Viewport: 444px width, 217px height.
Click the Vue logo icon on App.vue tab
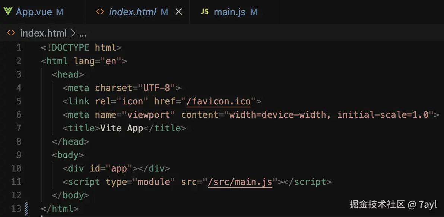(8, 12)
